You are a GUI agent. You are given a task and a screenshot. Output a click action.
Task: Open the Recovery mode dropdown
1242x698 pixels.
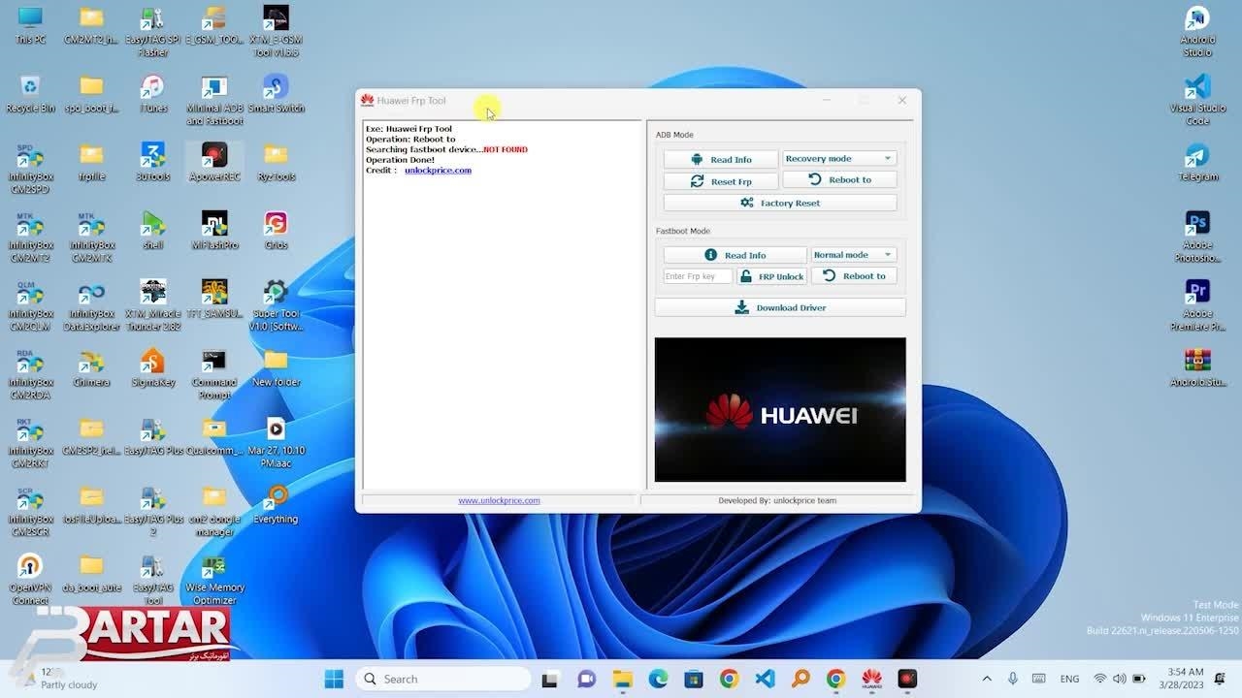[838, 158]
